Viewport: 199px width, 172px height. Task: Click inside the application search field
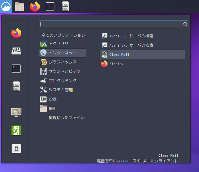pyautogui.click(x=113, y=24)
